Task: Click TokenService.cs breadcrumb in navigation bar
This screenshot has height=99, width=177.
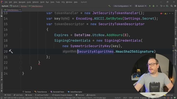Action: click(x=36, y=6)
